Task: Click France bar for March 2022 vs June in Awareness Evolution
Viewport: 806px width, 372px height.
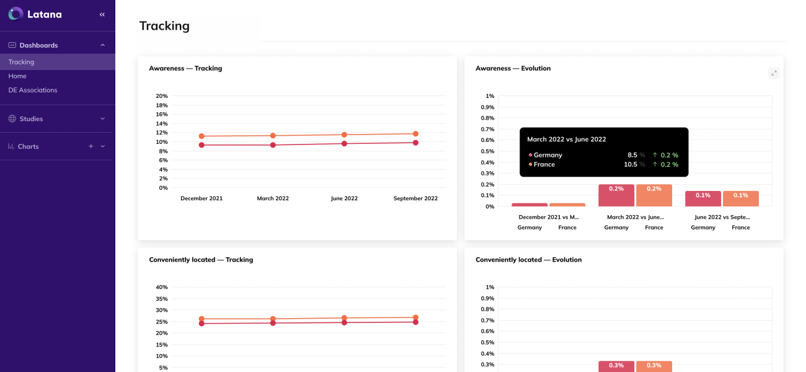Action: pos(654,195)
